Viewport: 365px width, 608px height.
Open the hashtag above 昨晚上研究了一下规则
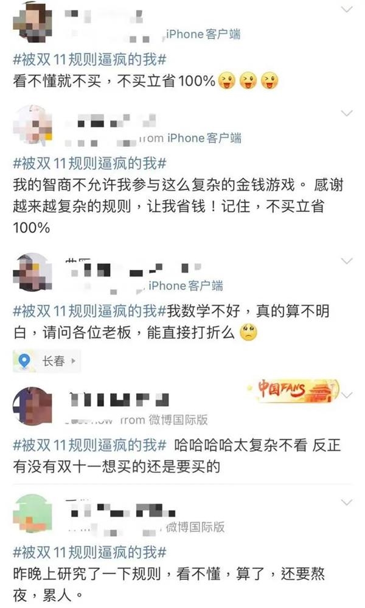(x=89, y=552)
